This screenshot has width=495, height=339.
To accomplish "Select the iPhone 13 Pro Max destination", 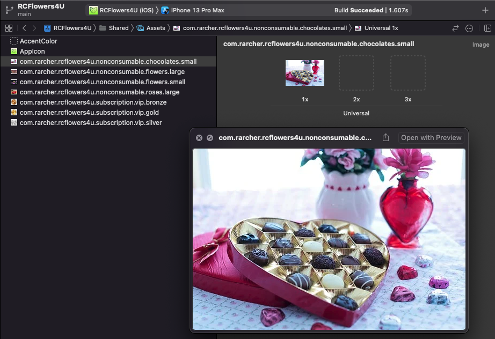I will point(193,10).
